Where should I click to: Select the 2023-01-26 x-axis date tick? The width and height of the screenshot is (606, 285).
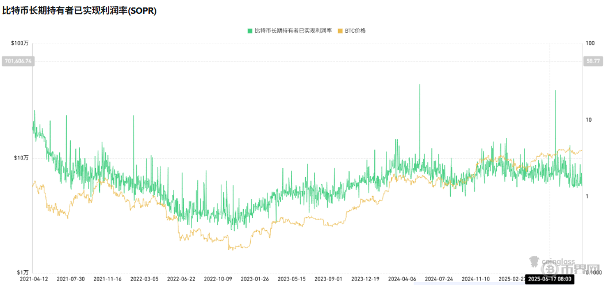[x=255, y=279]
